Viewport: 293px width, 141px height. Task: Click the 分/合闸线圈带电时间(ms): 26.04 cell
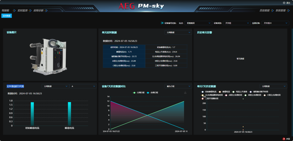click(x=166, y=56)
